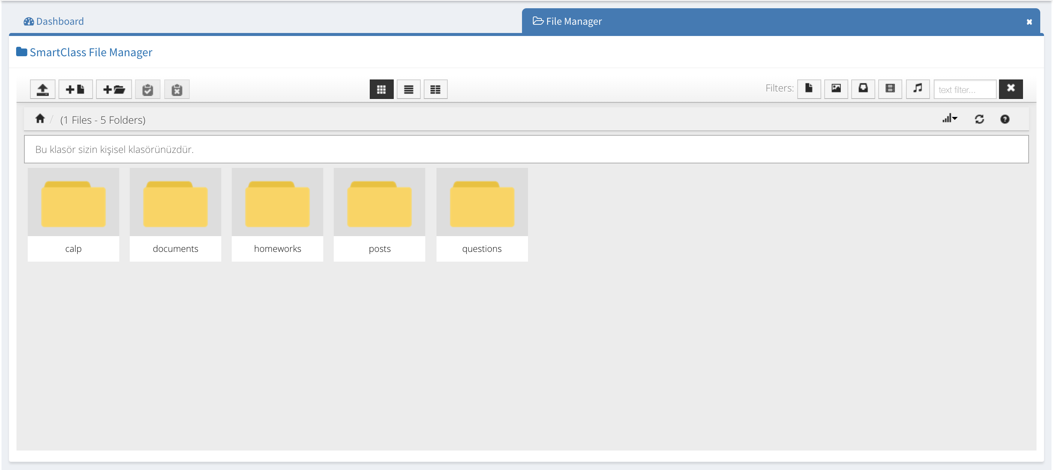Open the homeworks folder
The image size is (1053, 470).
click(277, 214)
